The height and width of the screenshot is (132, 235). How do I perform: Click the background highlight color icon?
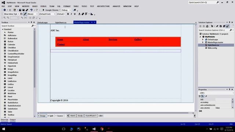83,14
